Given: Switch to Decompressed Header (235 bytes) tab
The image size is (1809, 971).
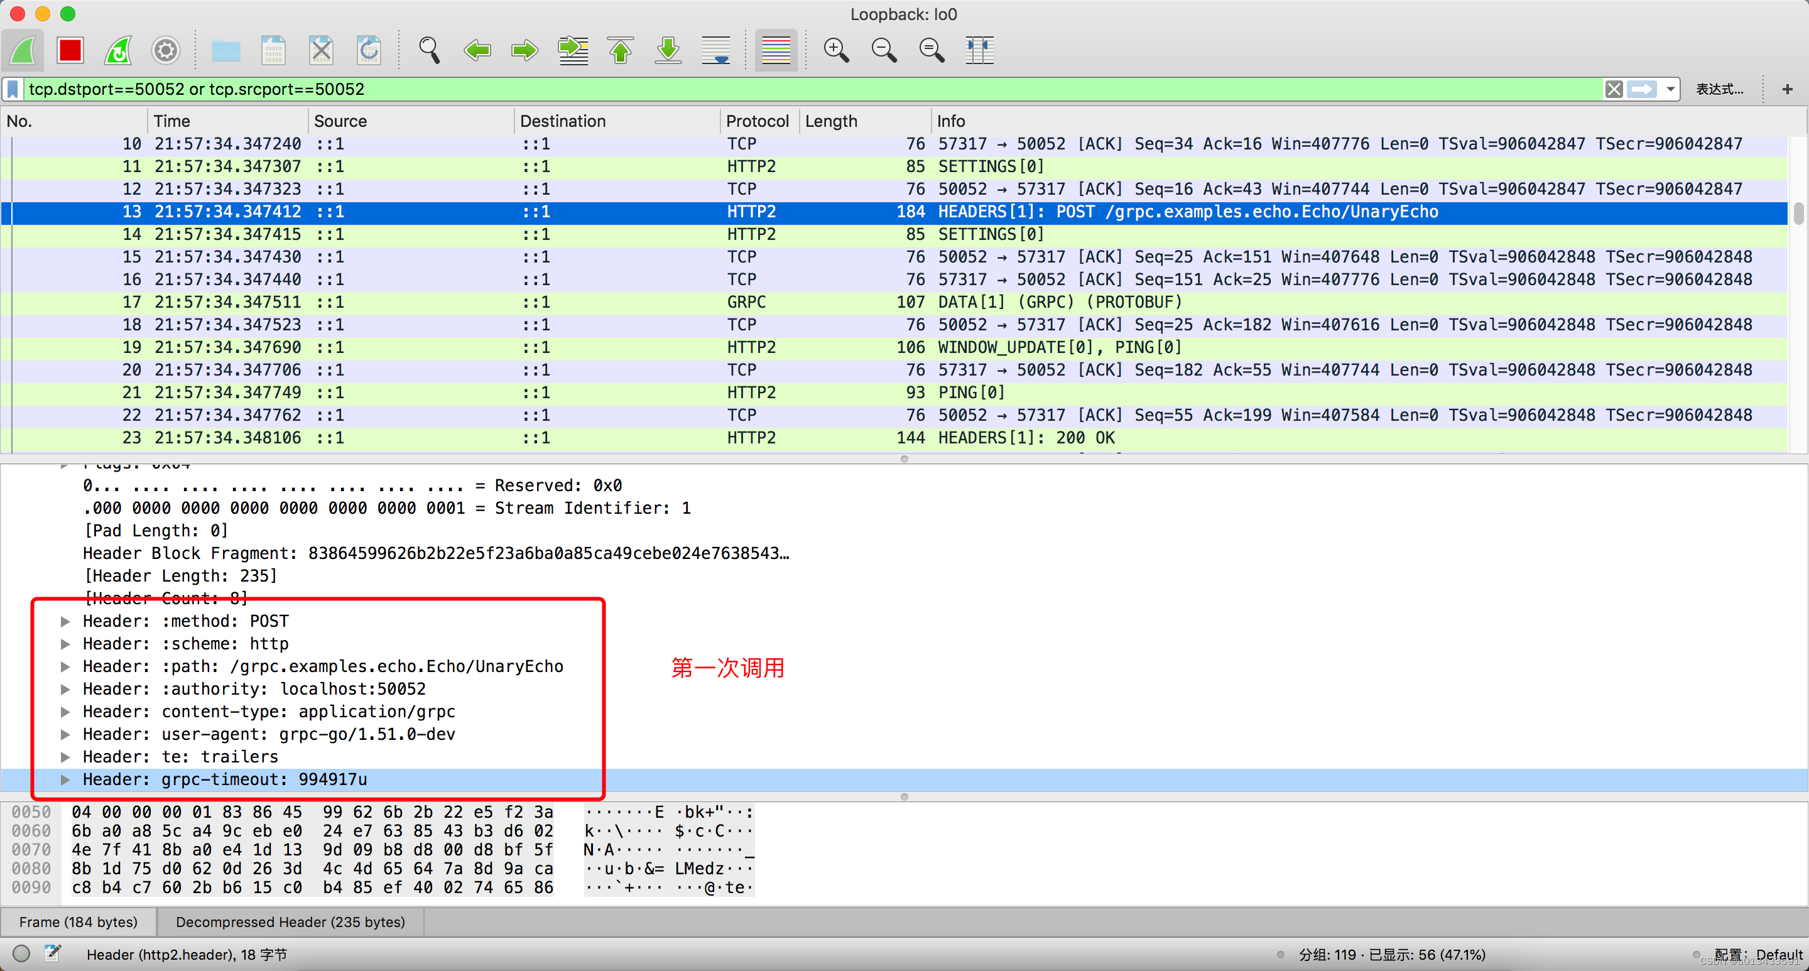Looking at the screenshot, I should pyautogui.click(x=290, y=922).
